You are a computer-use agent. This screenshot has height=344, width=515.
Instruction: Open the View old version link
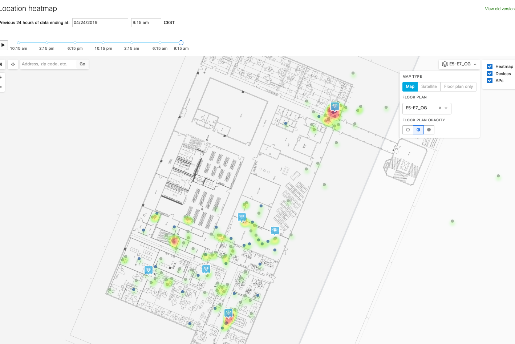tap(500, 8)
